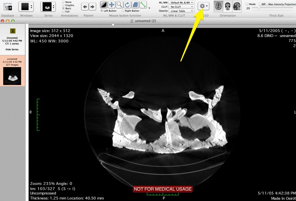Select the WL/WW contrast tool

coord(104,4)
